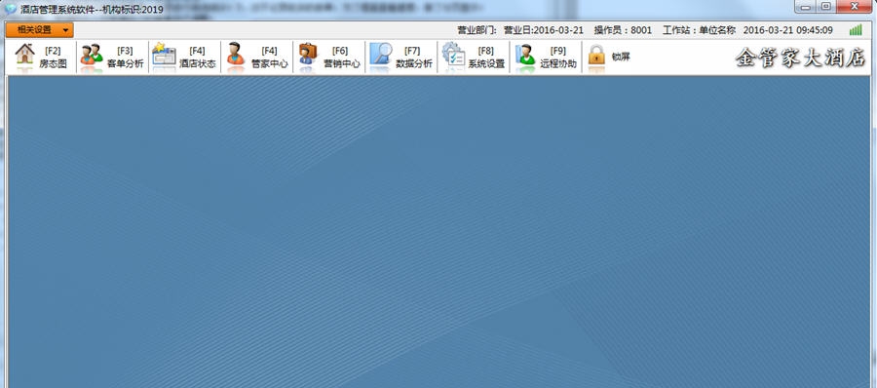Click the application icon in title bar
This screenshot has height=388, width=877.
(x=11, y=10)
